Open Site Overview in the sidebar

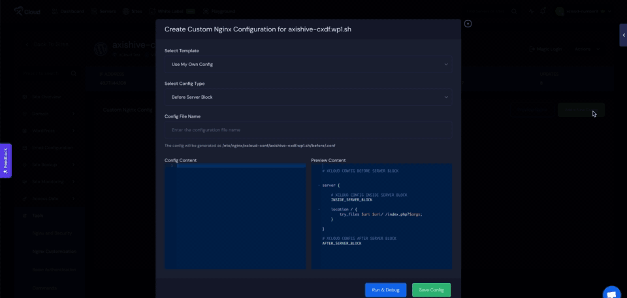coord(42,97)
